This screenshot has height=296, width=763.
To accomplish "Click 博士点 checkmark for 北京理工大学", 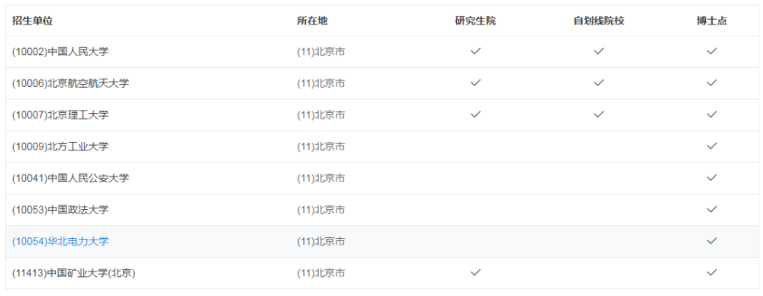I will (x=712, y=114).
